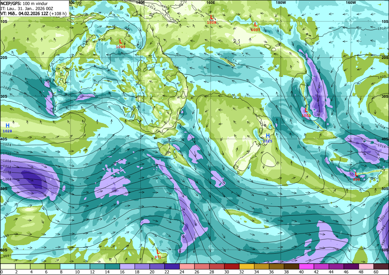Pick the light cyan 8–10 legend swatch
This screenshot has width=389, height=275.
[67, 266]
